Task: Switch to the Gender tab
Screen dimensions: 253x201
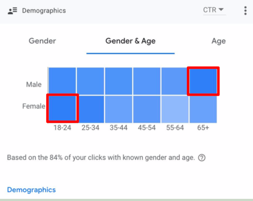Action: 42,41
